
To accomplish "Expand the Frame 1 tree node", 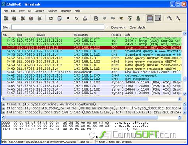I will coord(4,104).
